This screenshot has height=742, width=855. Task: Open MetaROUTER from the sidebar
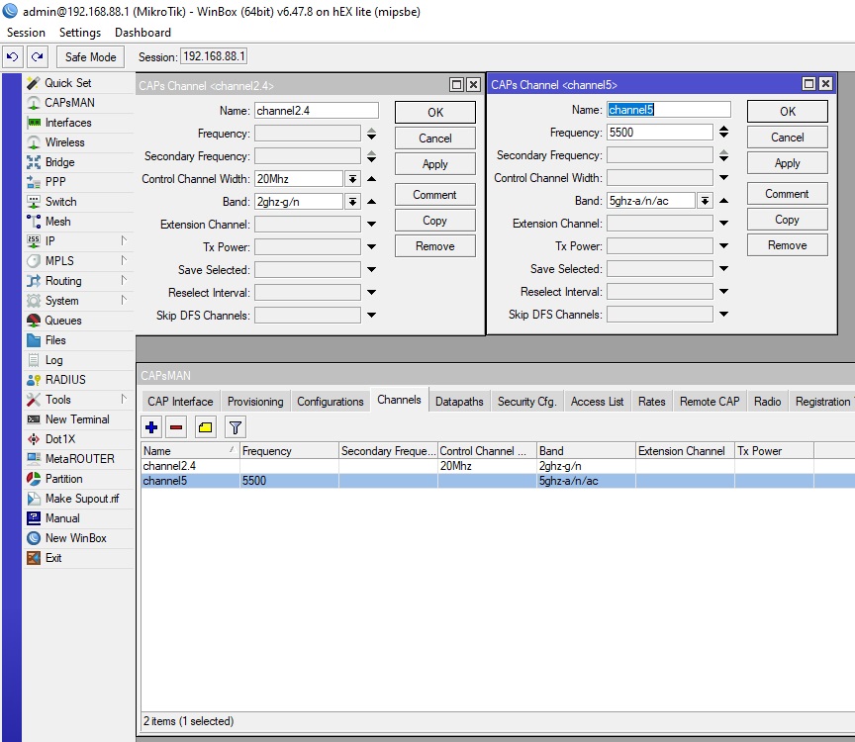pyautogui.click(x=79, y=459)
